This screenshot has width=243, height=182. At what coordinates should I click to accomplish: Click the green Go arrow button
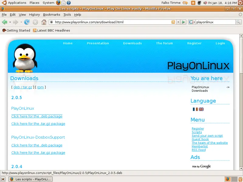[183, 22]
